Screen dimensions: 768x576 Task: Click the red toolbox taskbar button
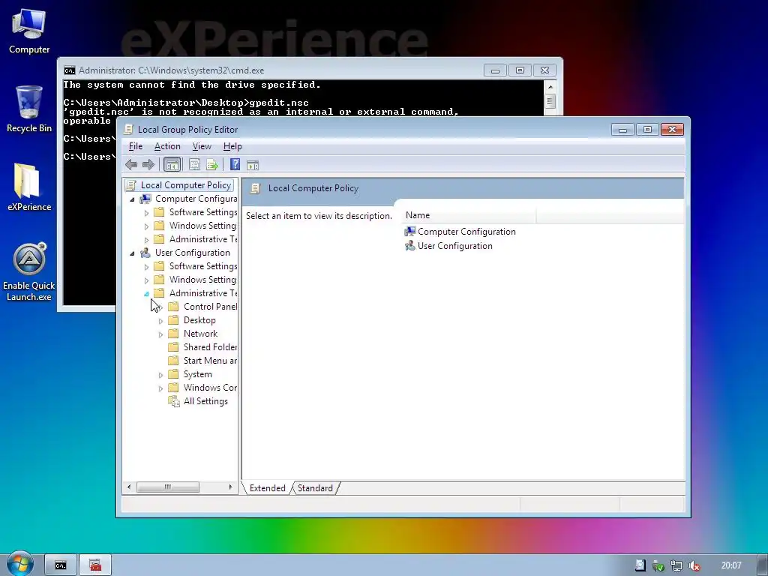[95, 565]
